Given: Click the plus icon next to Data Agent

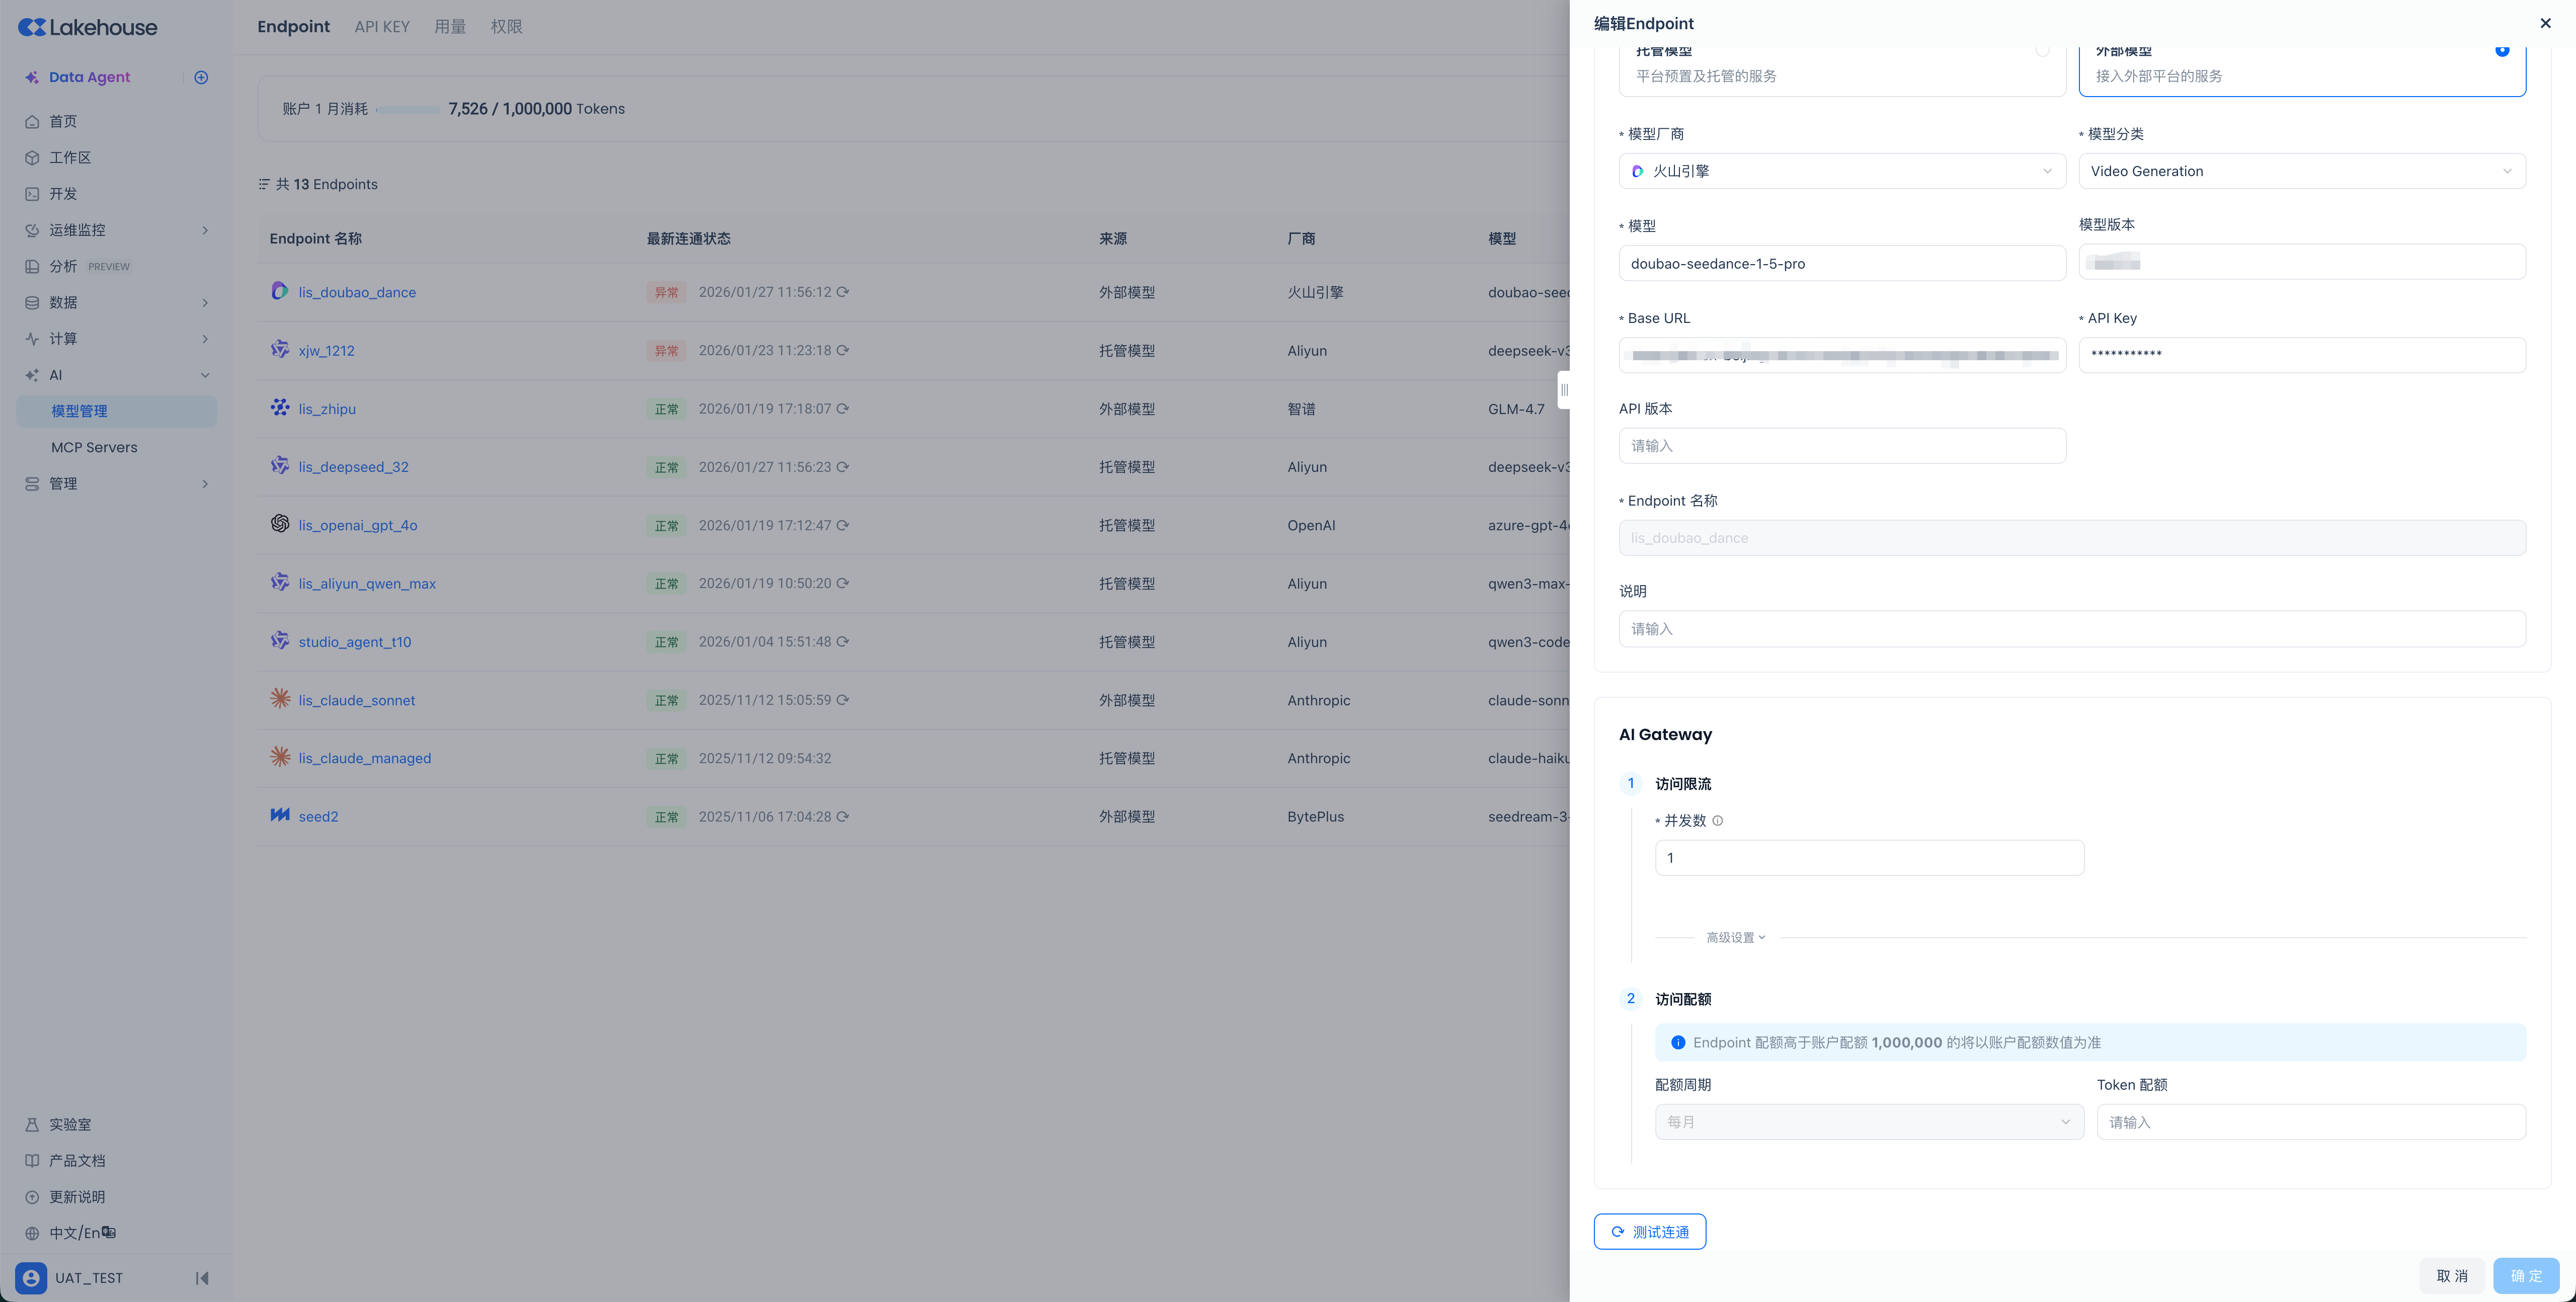Looking at the screenshot, I should (x=201, y=77).
